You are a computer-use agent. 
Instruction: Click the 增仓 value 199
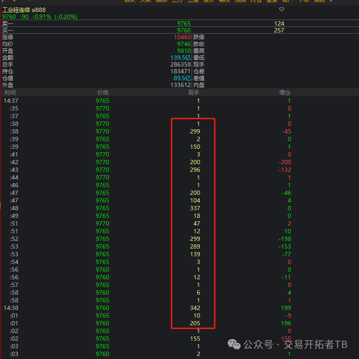(x=286, y=308)
